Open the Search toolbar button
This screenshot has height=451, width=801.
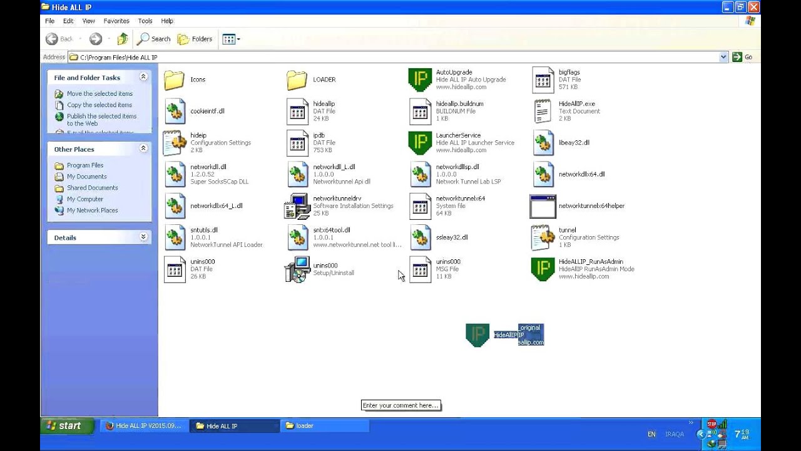[x=154, y=39]
